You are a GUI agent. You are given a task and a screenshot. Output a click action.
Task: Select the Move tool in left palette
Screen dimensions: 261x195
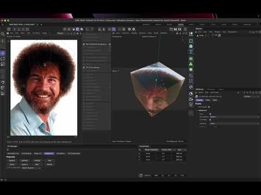point(3,54)
